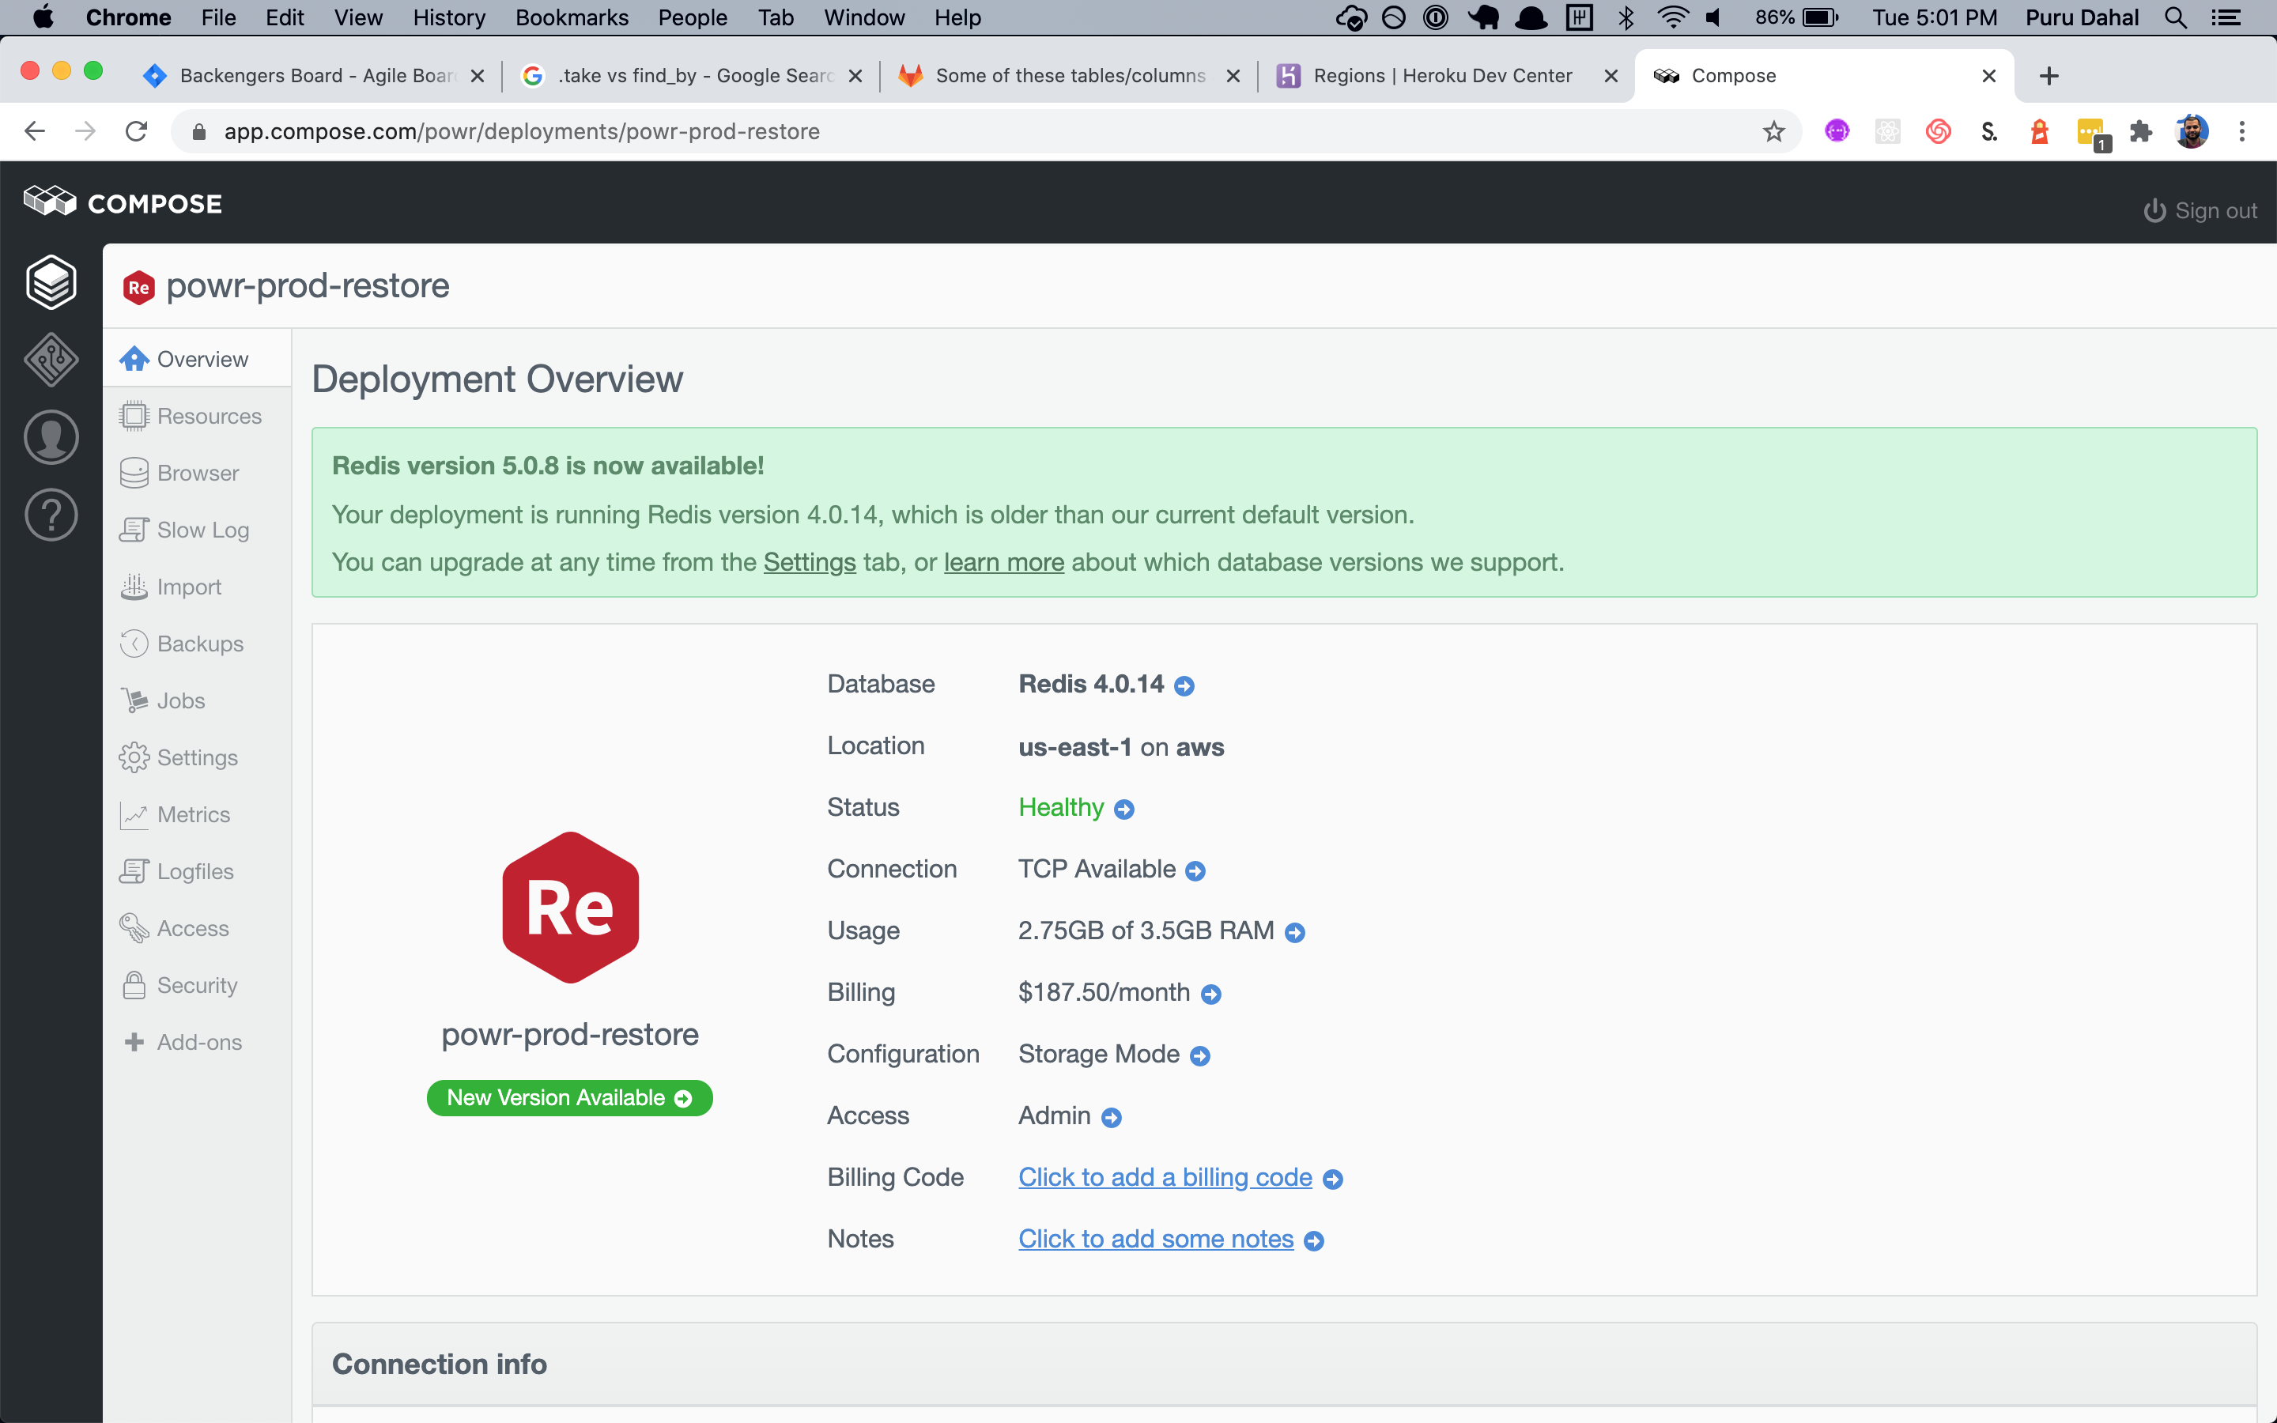Open the help question mark icon
The height and width of the screenshot is (1423, 2277).
tap(51, 515)
